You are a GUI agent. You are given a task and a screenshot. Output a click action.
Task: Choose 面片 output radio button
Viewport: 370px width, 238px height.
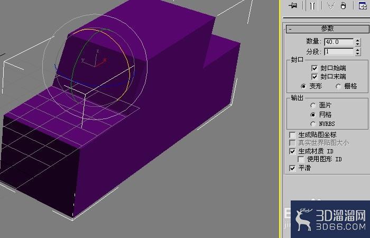click(x=313, y=105)
